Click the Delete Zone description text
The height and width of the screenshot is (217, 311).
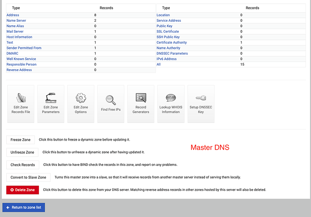pos(154,190)
